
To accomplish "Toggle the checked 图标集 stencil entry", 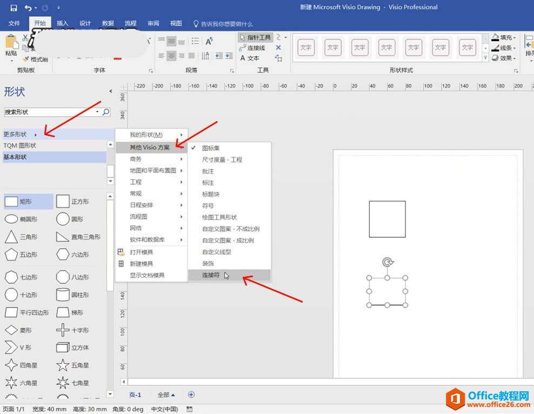I will 211,148.
